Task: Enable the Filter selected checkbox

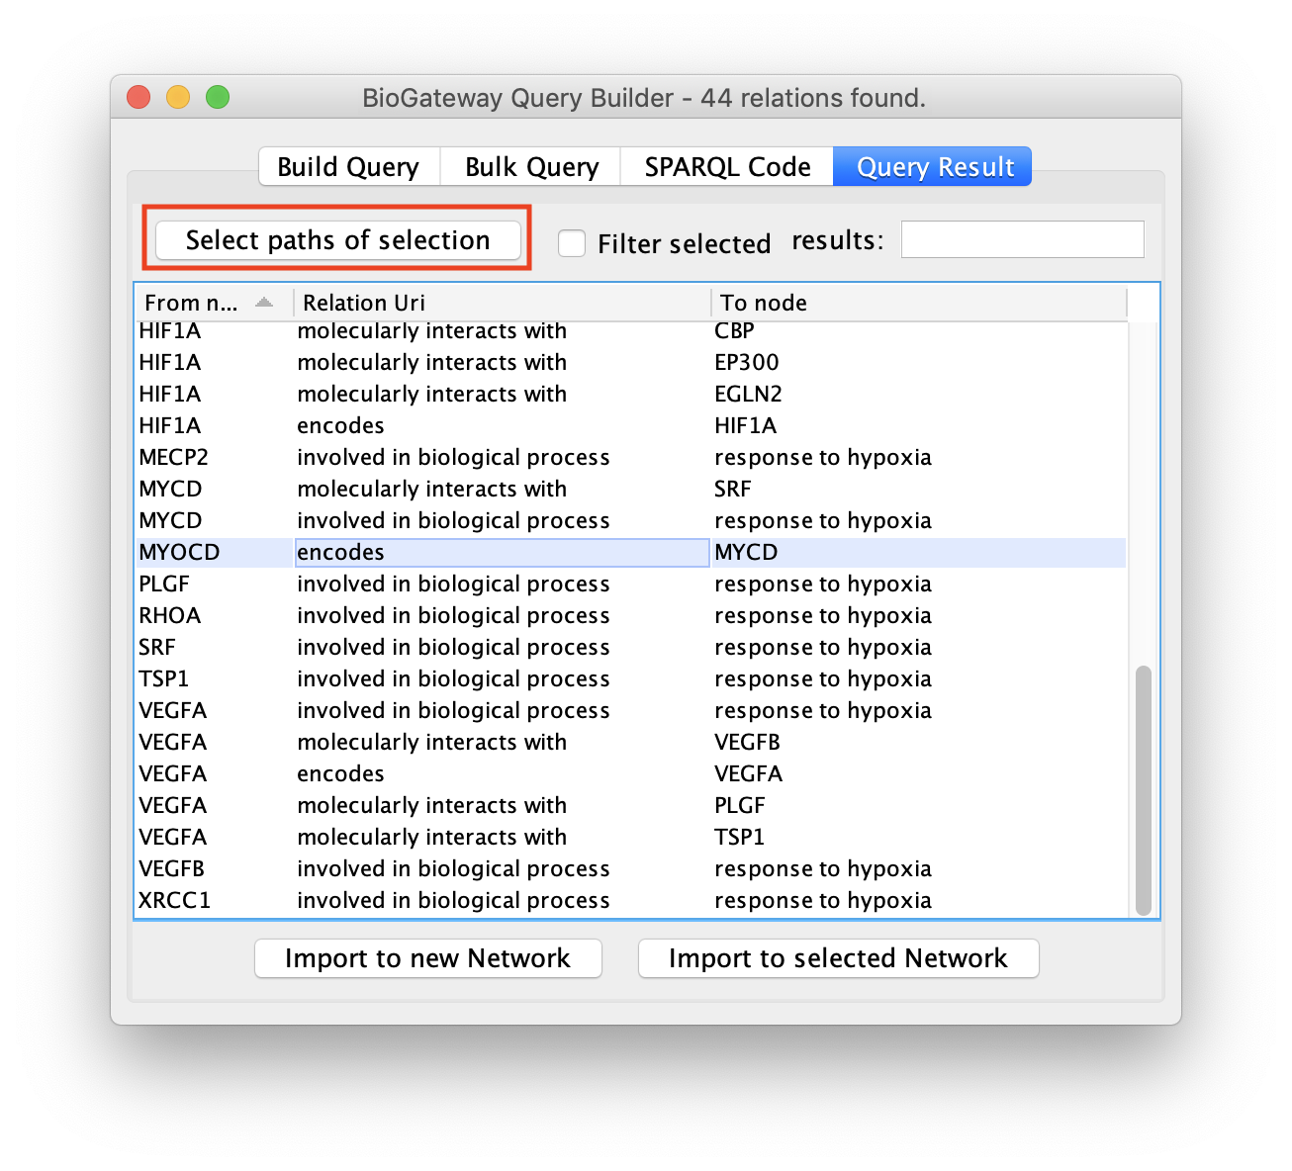Action: point(572,243)
